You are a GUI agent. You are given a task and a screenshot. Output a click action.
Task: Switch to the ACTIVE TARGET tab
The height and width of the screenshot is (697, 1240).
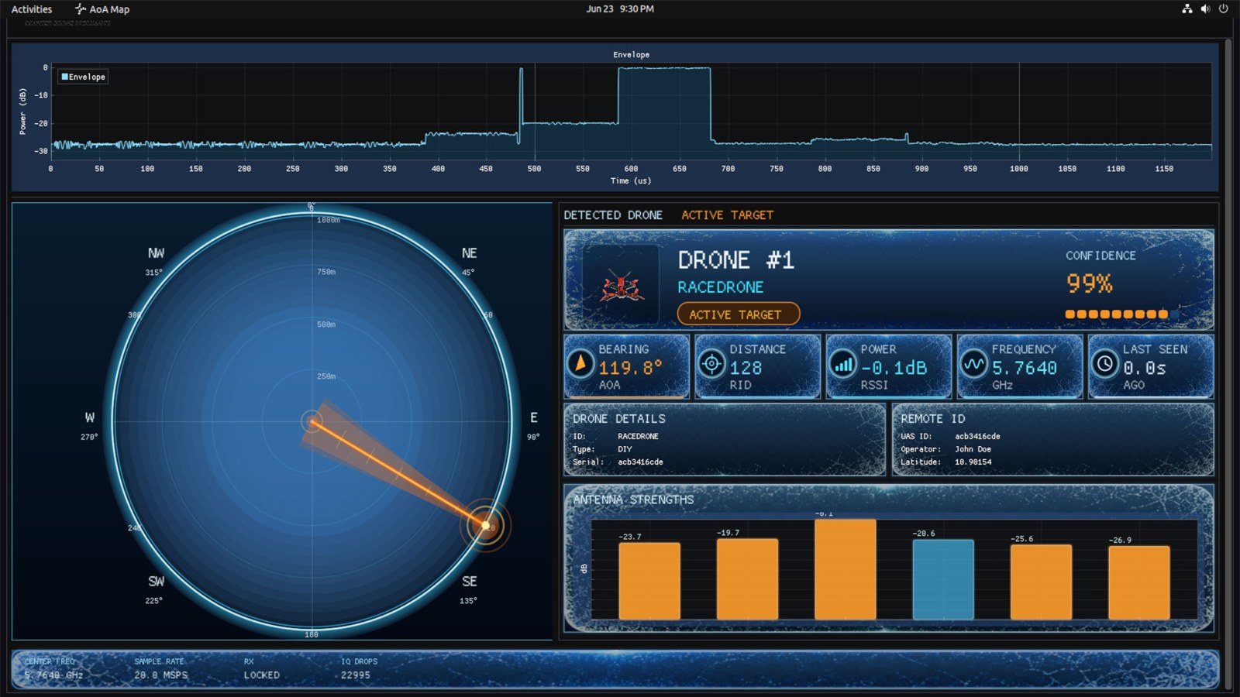[x=727, y=215]
